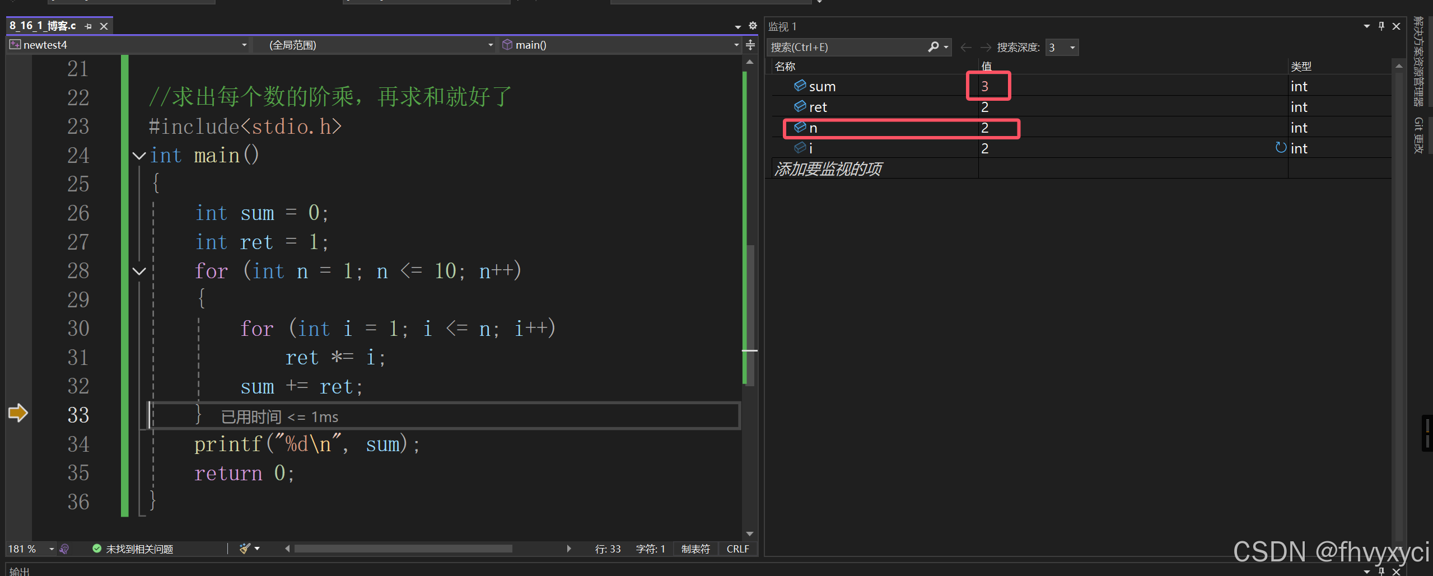Click the 未找到相关问题 status indicator
Viewport: 1433px width, 576px height.
pyautogui.click(x=133, y=549)
